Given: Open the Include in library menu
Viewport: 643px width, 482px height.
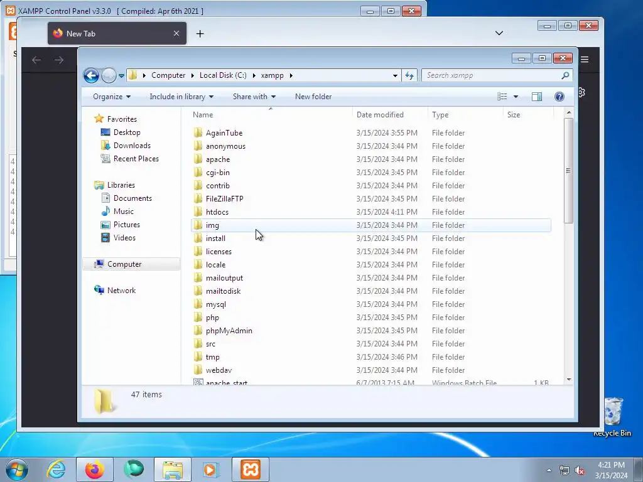Looking at the screenshot, I should (x=181, y=97).
